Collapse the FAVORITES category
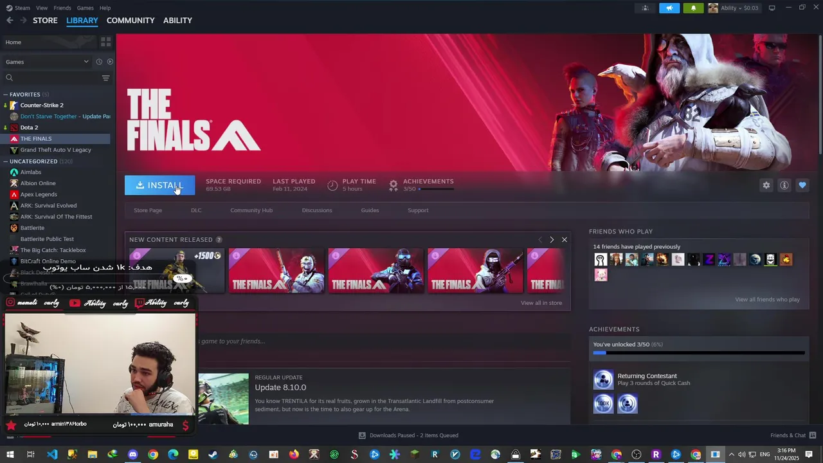The width and height of the screenshot is (823, 463). 5,95
